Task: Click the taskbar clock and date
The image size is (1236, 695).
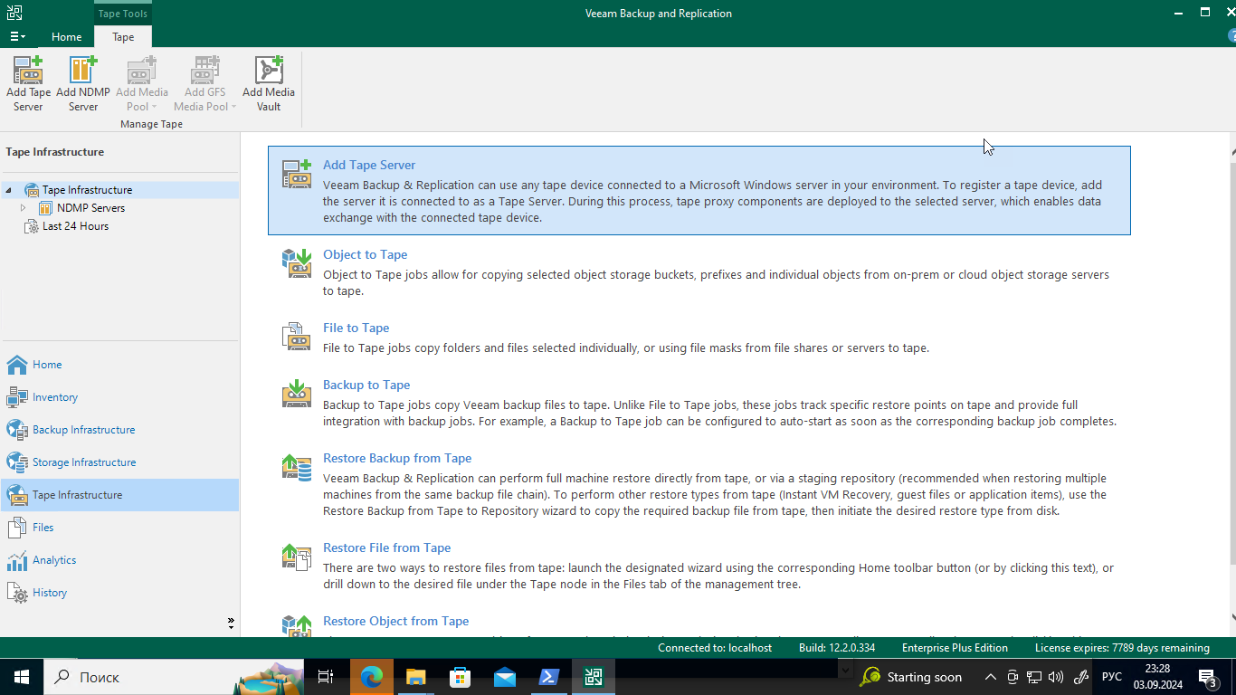Action: tap(1156, 677)
